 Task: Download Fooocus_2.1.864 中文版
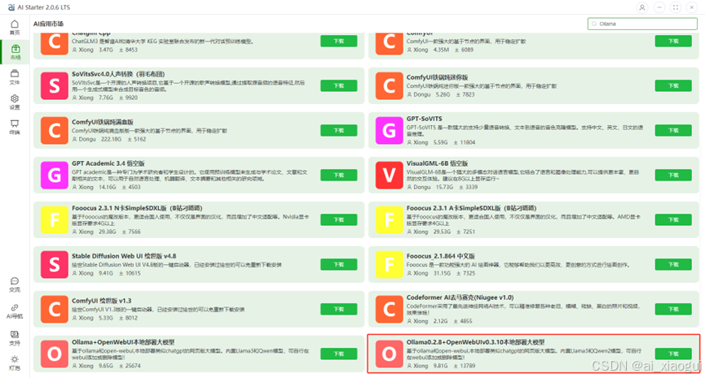click(x=673, y=264)
